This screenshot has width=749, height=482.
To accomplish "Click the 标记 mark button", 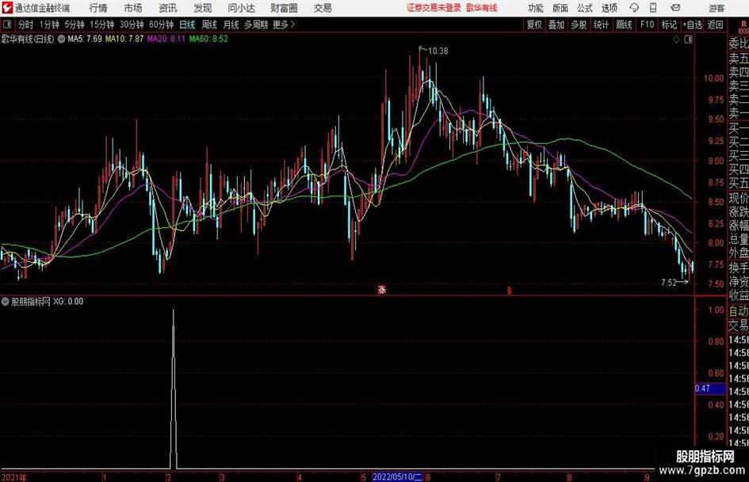I will (669, 25).
